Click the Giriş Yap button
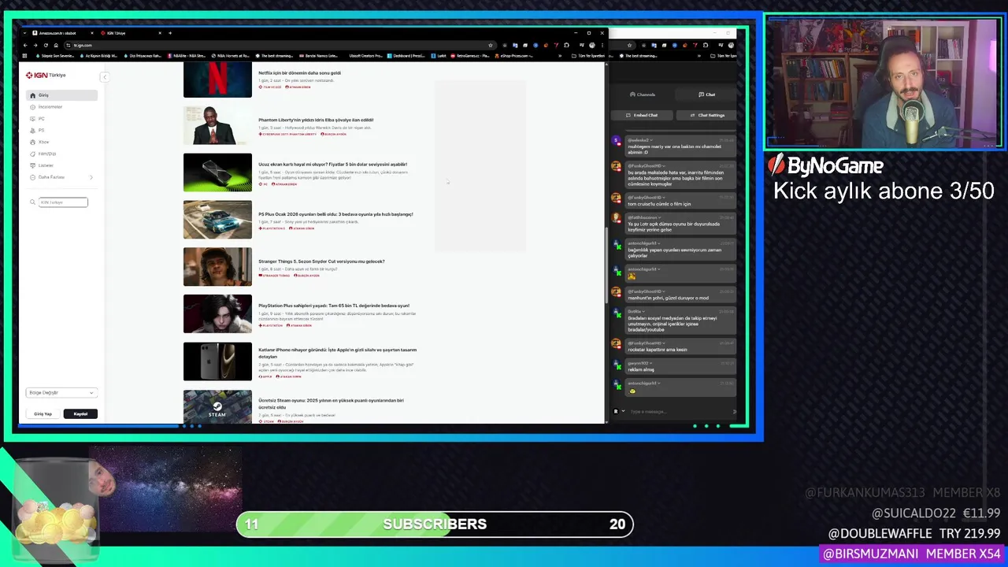Viewport: 1008px width, 567px height. pyautogui.click(x=43, y=413)
